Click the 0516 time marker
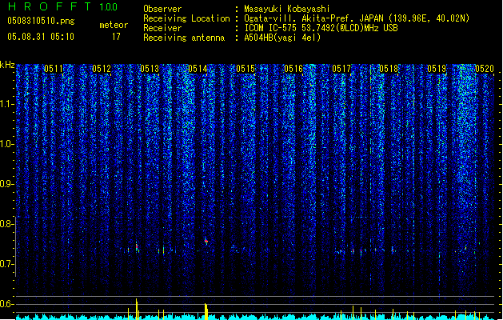The image size is (503, 320). 293,69
